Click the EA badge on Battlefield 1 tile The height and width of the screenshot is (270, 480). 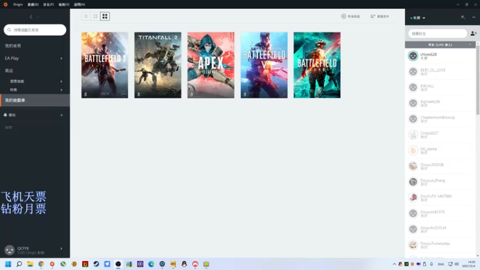click(x=124, y=94)
